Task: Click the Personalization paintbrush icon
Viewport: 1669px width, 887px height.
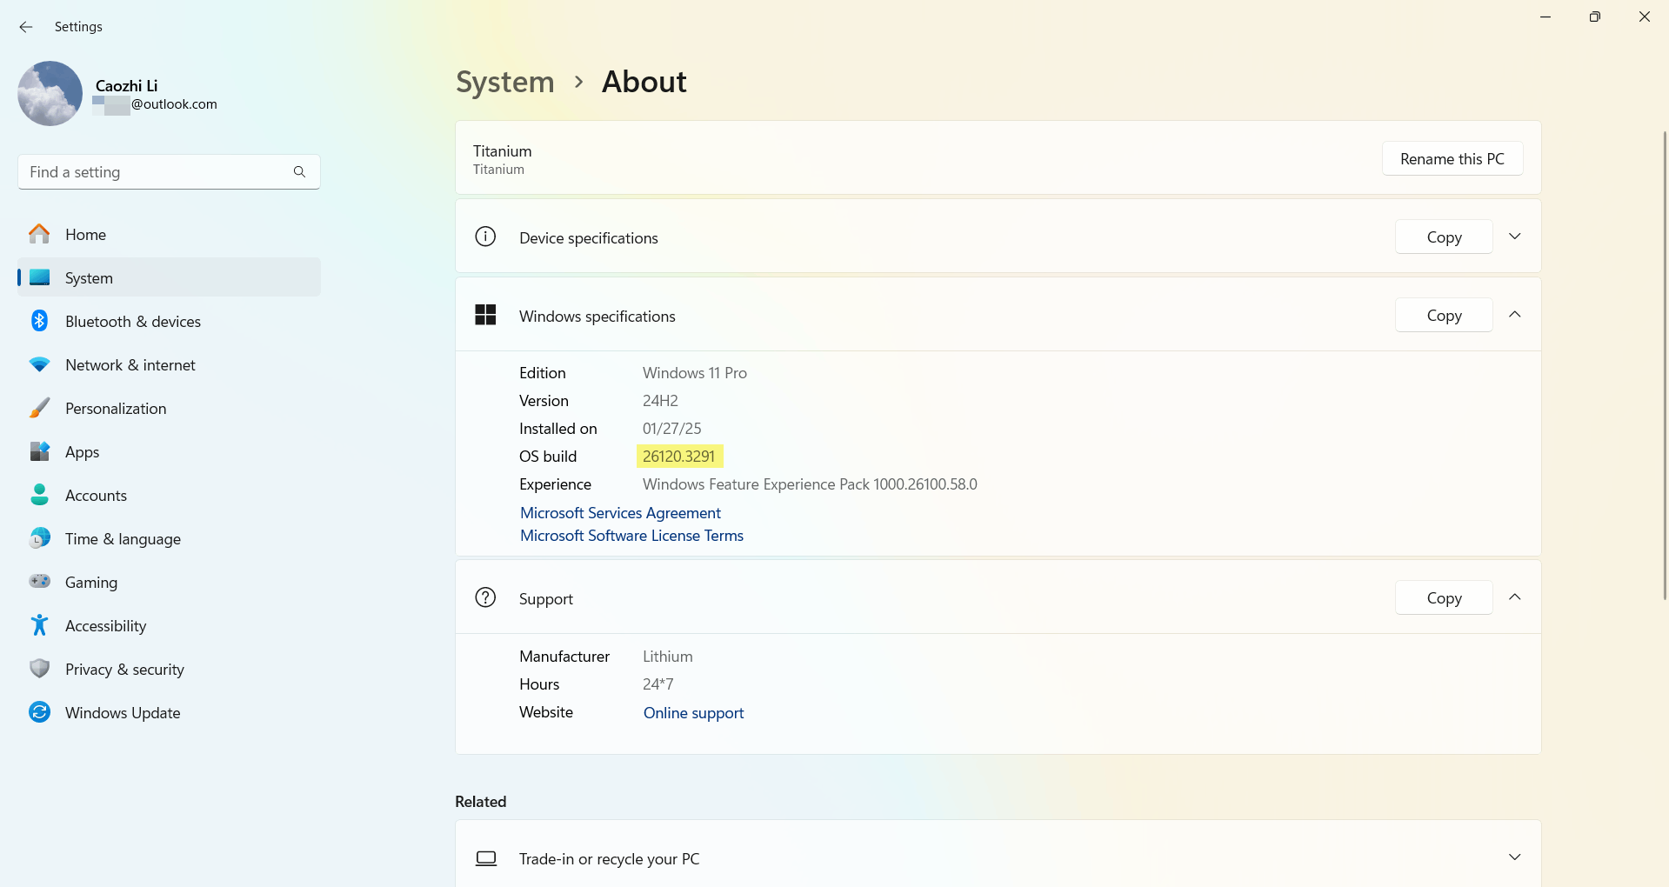Action: (x=39, y=408)
